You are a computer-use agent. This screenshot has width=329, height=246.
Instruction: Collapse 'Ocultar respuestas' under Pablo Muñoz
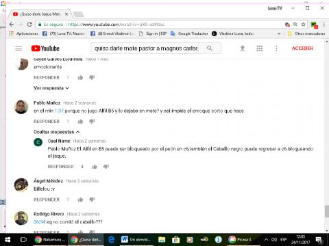click(56, 132)
